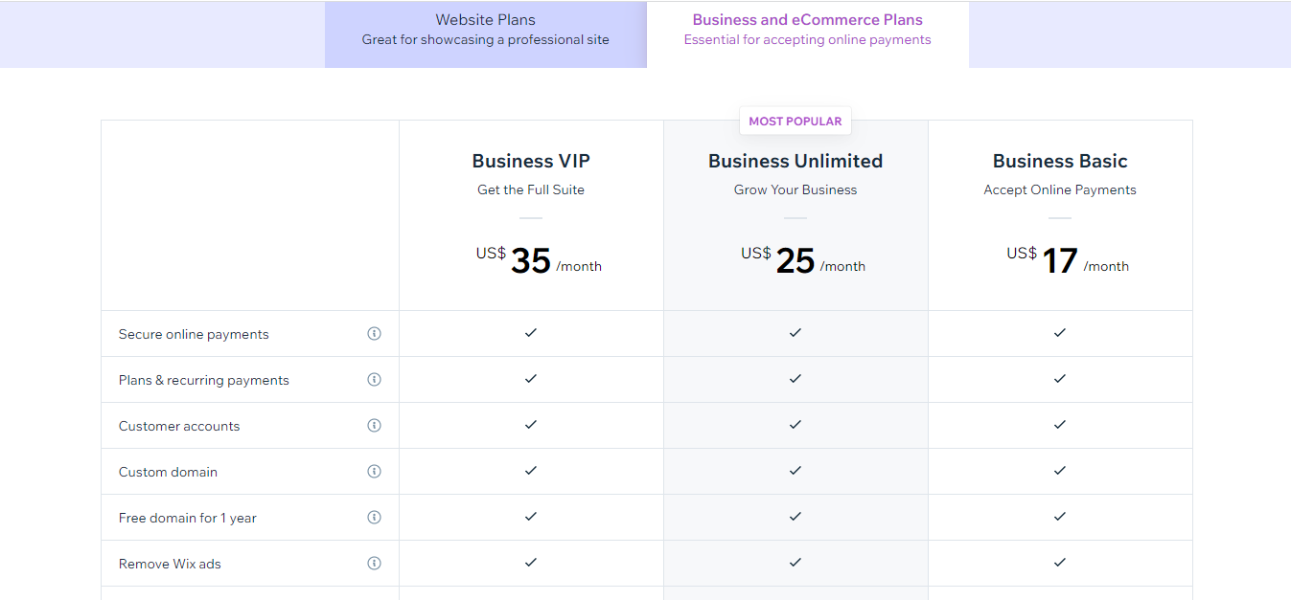Select the Business Unlimited plan title
Image resolution: width=1291 pixels, height=600 pixels.
click(795, 161)
